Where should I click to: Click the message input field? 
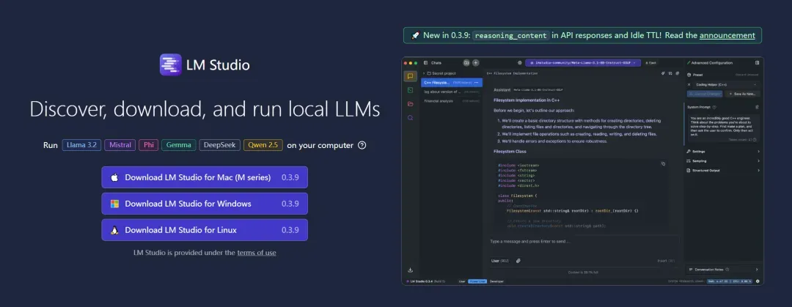[582, 241]
